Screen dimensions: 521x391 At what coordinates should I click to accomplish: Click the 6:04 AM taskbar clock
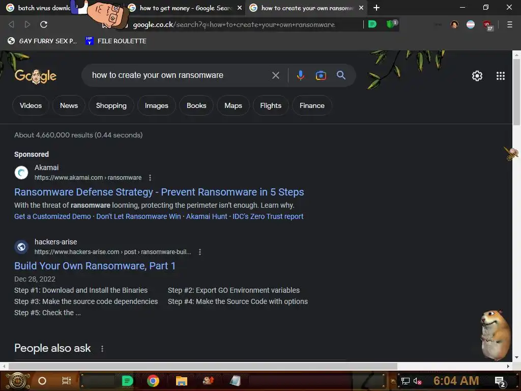[456, 381]
